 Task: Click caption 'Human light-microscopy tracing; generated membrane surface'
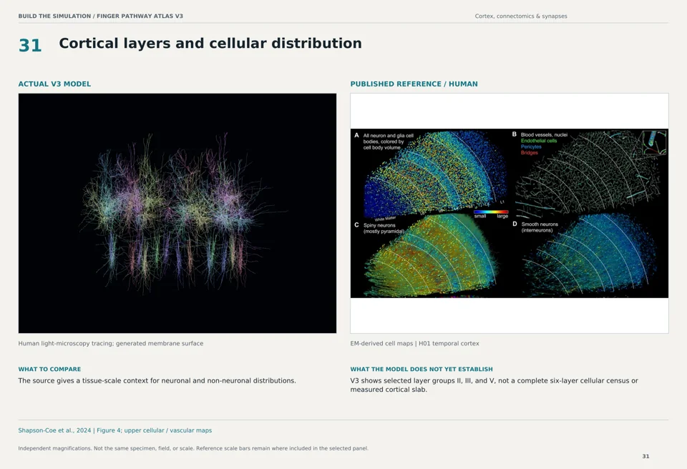(111, 343)
